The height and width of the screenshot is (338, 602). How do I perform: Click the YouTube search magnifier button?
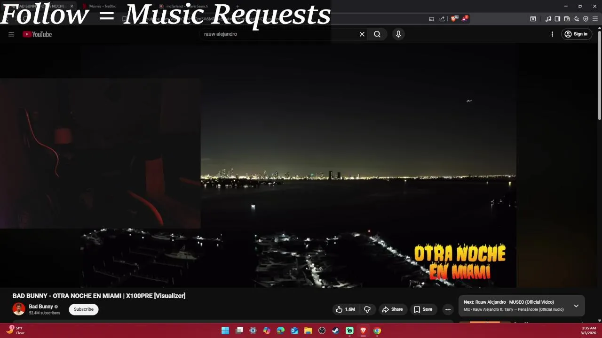[x=377, y=34]
